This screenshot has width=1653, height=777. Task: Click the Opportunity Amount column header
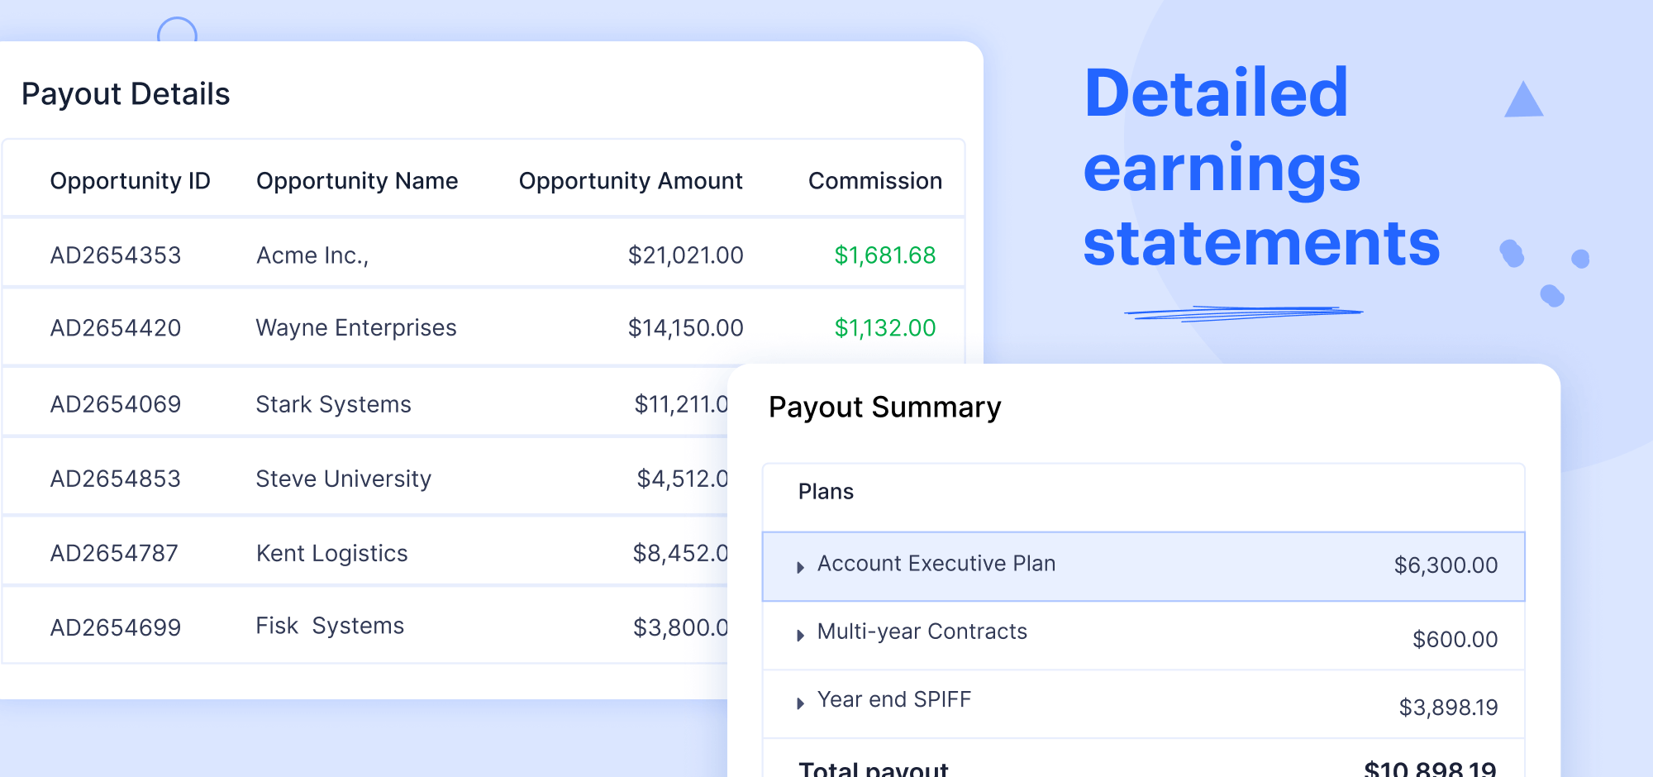pos(630,181)
